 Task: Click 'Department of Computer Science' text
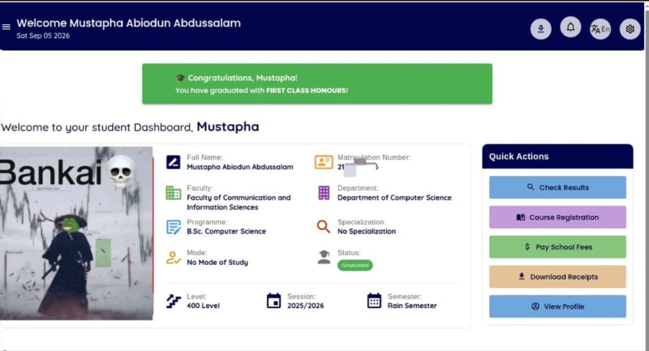[x=394, y=198]
